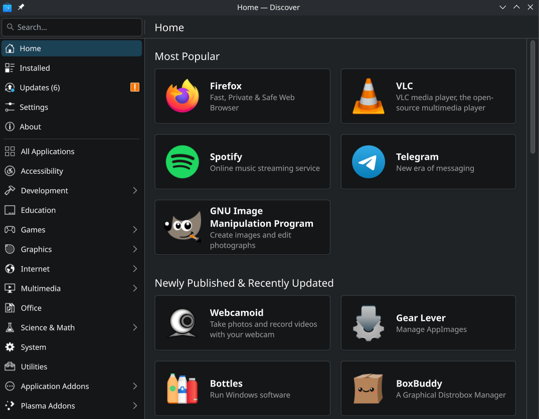Click the Webcamoid webcam icon
539x419 pixels.
tap(182, 323)
